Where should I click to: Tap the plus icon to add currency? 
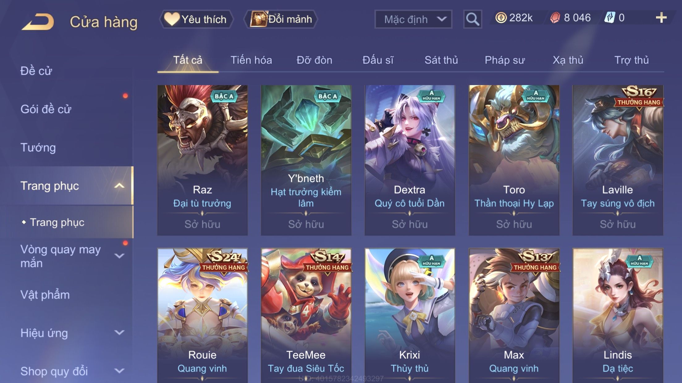661,18
